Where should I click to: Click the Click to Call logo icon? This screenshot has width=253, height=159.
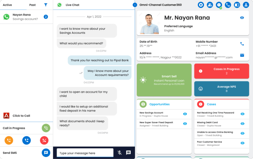(x=6, y=116)
